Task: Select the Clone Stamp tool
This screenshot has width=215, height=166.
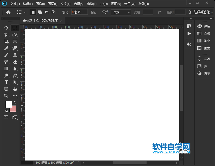Action: [15, 55]
